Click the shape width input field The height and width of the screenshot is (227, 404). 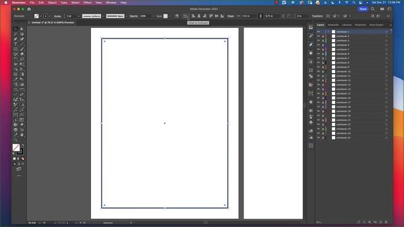click(249, 16)
